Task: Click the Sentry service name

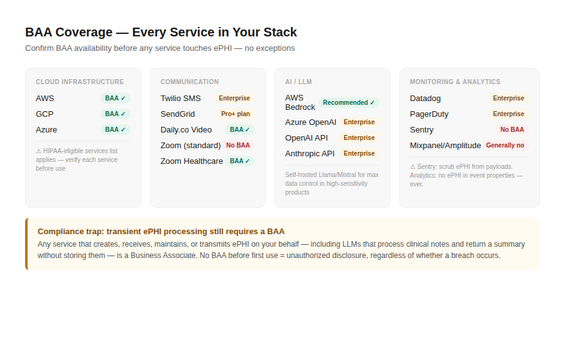Action: (422, 130)
